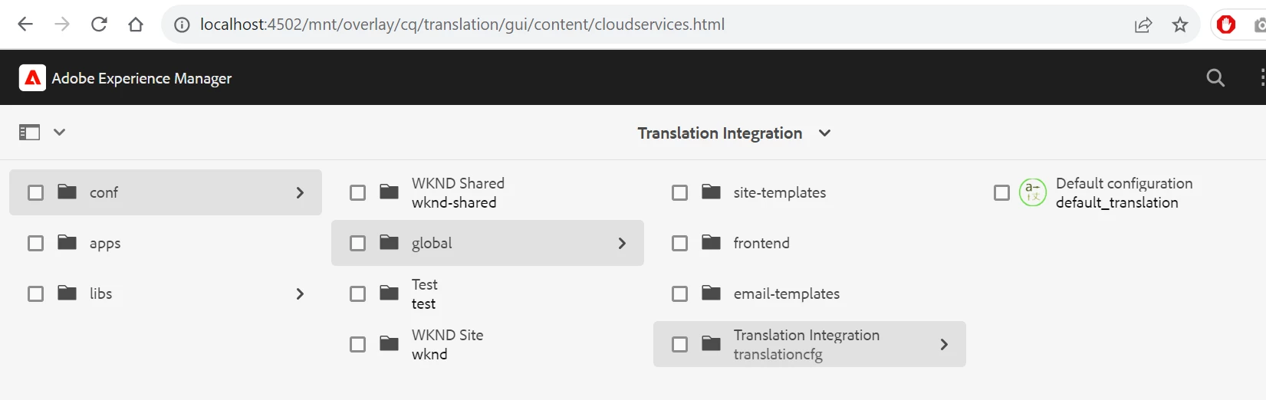Go to browser home page
This screenshot has height=400, width=1266.
click(136, 25)
